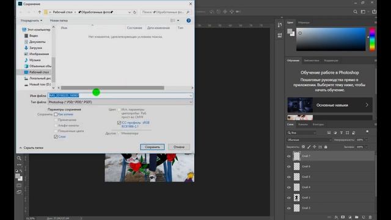Filter layers by adjustment layer icon

(335, 133)
